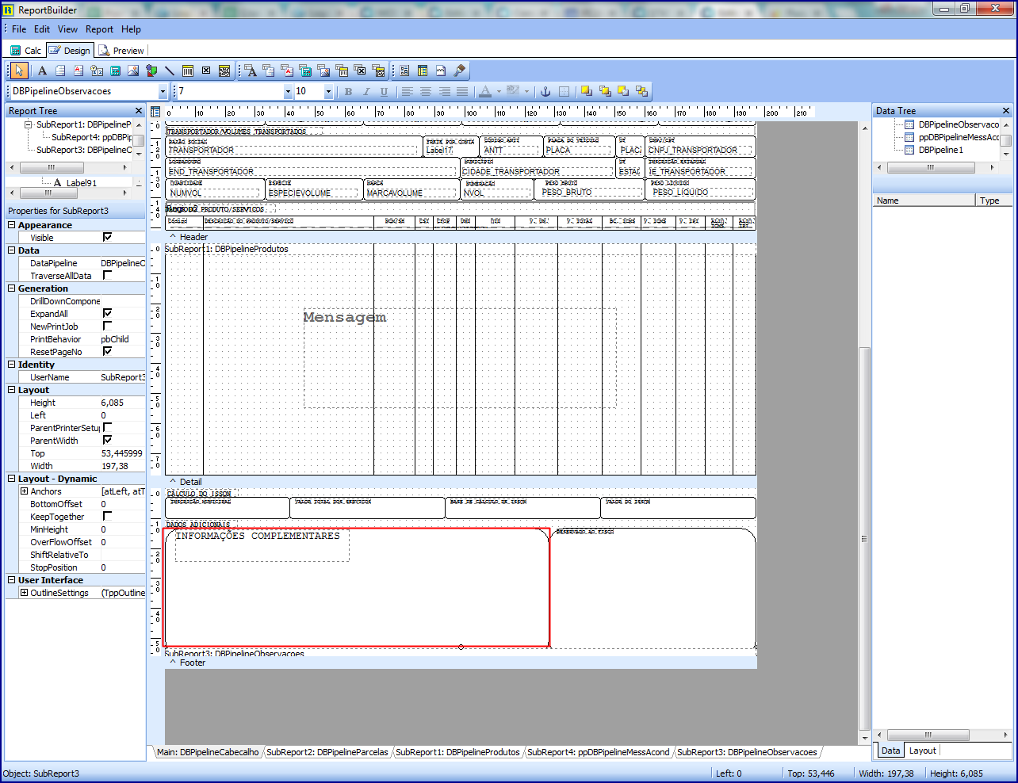Select the PageBreak component tool
The width and height of the screenshot is (1018, 783).
pyautogui.click(x=441, y=71)
